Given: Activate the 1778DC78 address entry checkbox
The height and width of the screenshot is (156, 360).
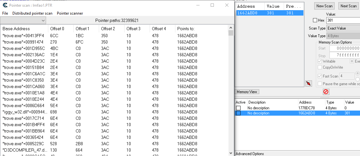Looking at the screenshot, I should (238, 108).
